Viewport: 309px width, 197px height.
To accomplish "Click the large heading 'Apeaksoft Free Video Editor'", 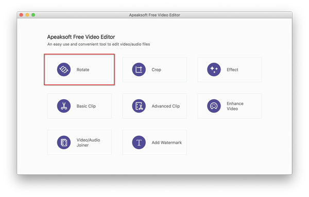I will 81,37.
